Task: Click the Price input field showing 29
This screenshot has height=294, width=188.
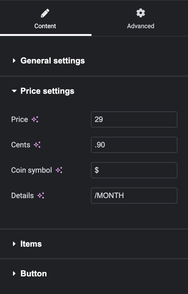Action: (x=134, y=119)
